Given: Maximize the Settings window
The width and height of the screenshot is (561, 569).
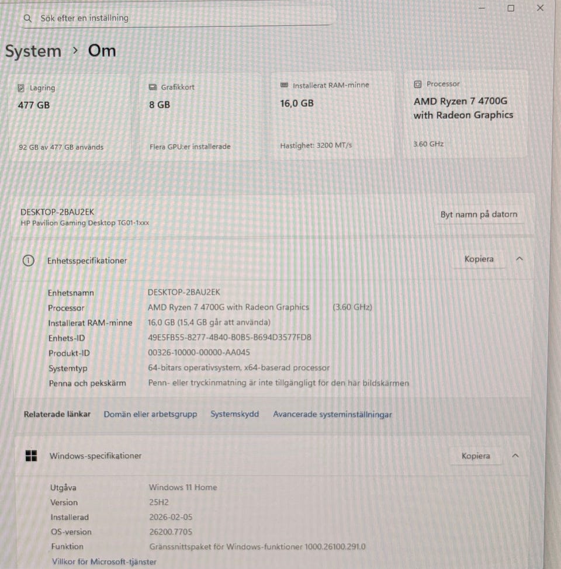Looking at the screenshot, I should 511,8.
